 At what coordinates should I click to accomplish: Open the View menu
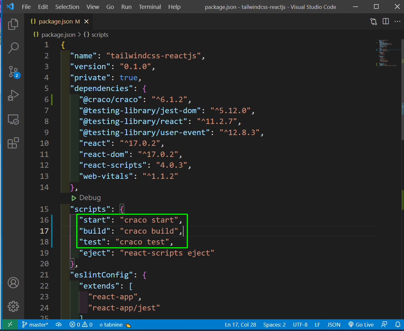pos(93,7)
